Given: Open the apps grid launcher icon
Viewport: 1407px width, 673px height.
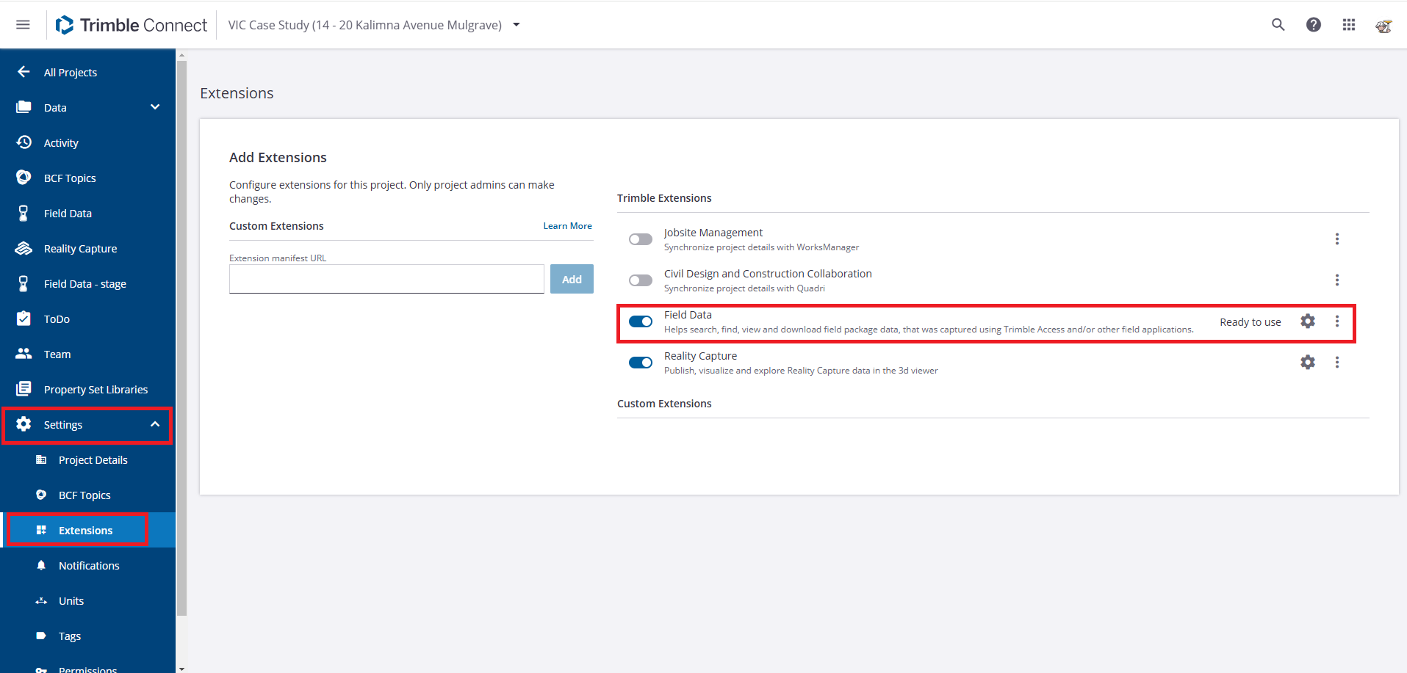Looking at the screenshot, I should (x=1349, y=25).
